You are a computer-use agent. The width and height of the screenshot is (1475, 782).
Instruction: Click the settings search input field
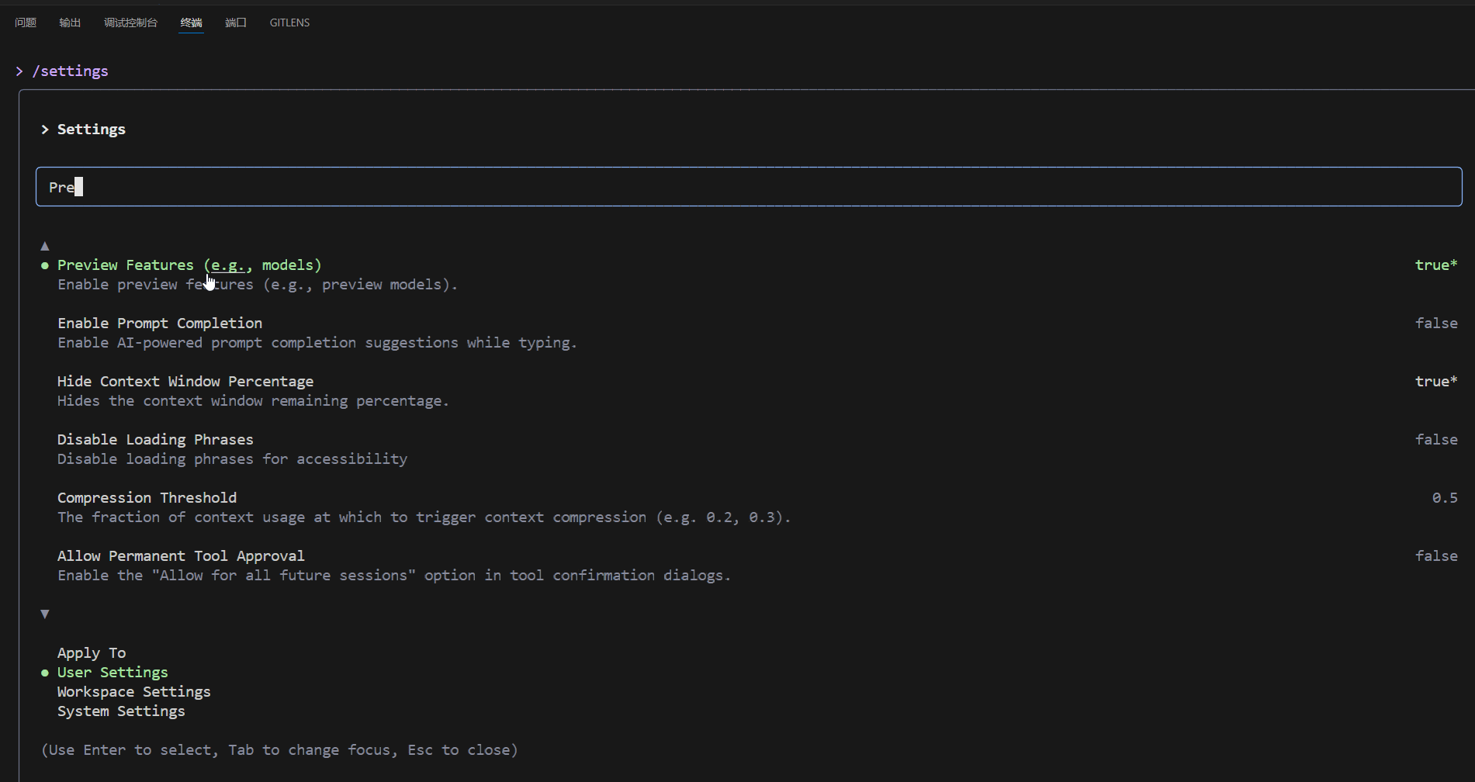pos(748,187)
